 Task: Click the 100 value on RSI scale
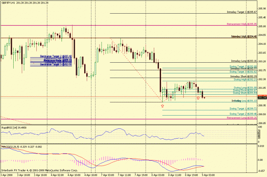pyautogui.click(x=260, y=127)
